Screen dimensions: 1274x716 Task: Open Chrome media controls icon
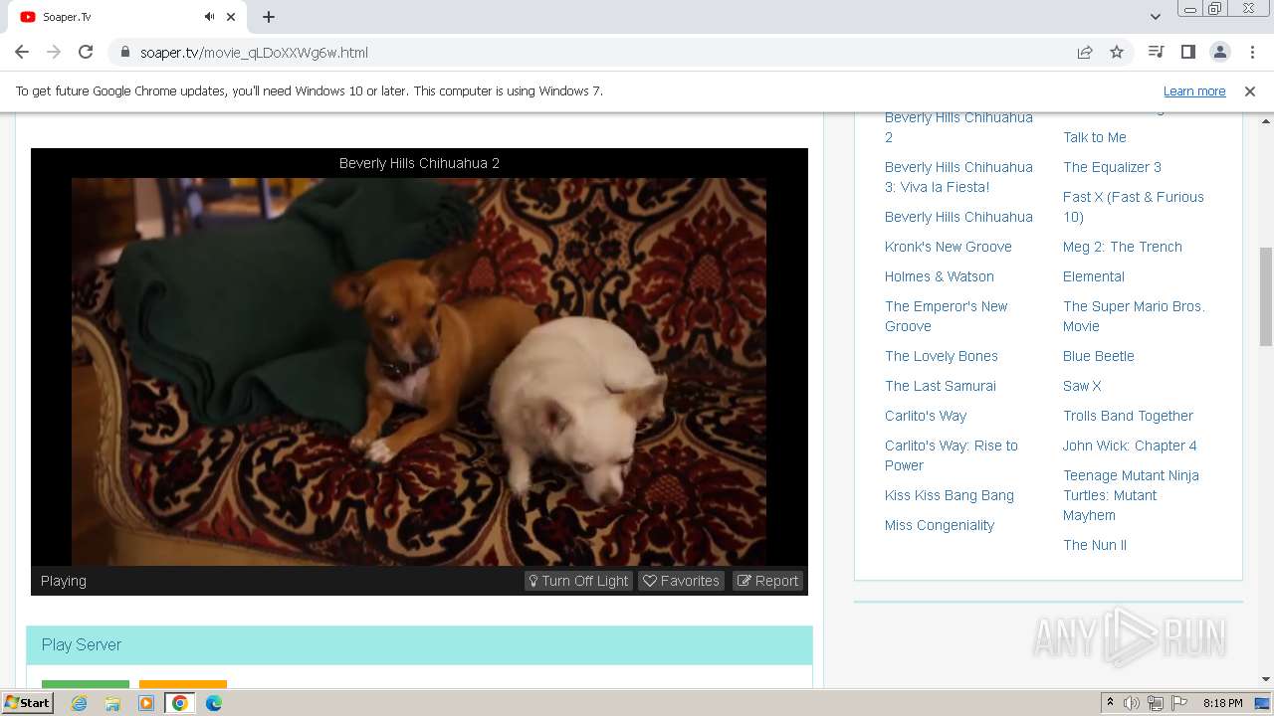coord(1156,53)
